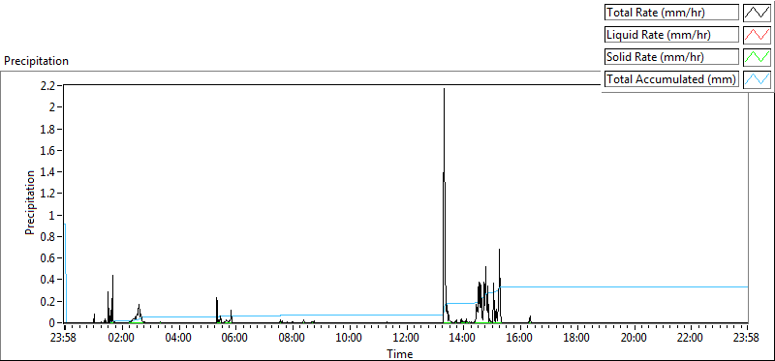This screenshot has width=775, height=361.
Task: Click the Liquid Rate red line icon
Action: click(x=757, y=35)
